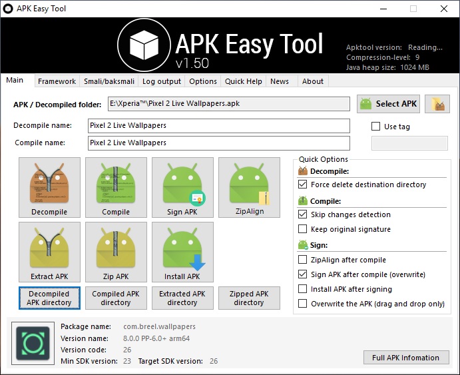Enable Overwrite the APK (drag and drop only)

click(x=302, y=304)
